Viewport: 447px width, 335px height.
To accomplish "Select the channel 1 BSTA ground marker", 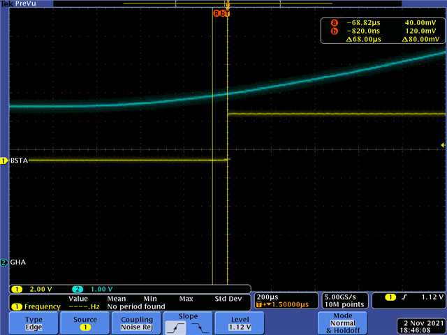I will pos(4,161).
